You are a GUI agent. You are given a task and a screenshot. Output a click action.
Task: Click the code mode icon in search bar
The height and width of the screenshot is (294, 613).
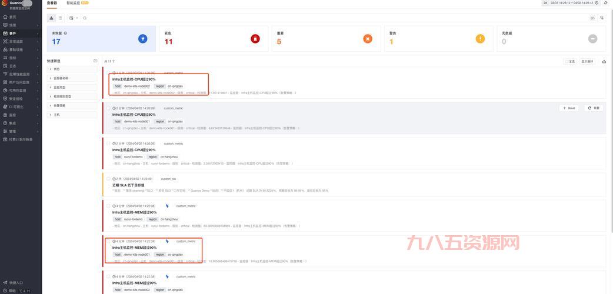[592, 18]
